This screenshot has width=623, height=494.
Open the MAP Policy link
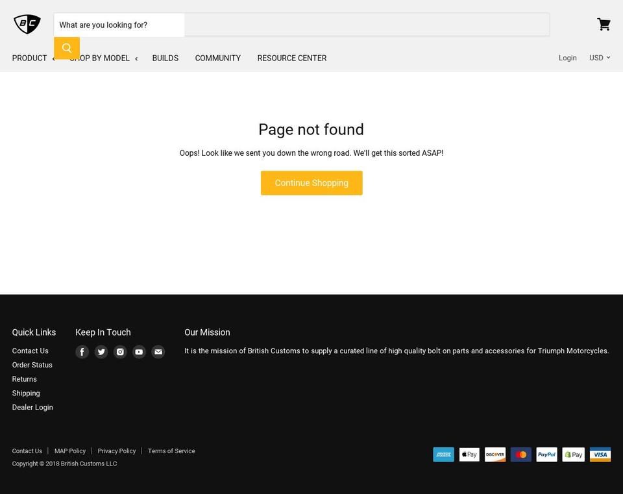pos(70,451)
